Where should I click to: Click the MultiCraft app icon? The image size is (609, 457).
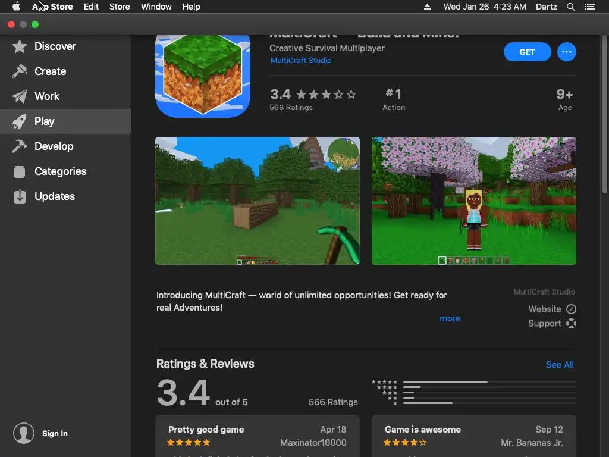point(203,76)
